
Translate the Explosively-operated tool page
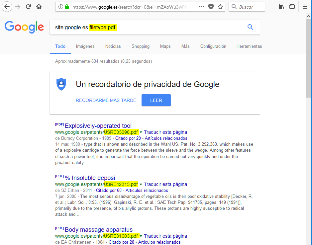[x=165, y=132]
